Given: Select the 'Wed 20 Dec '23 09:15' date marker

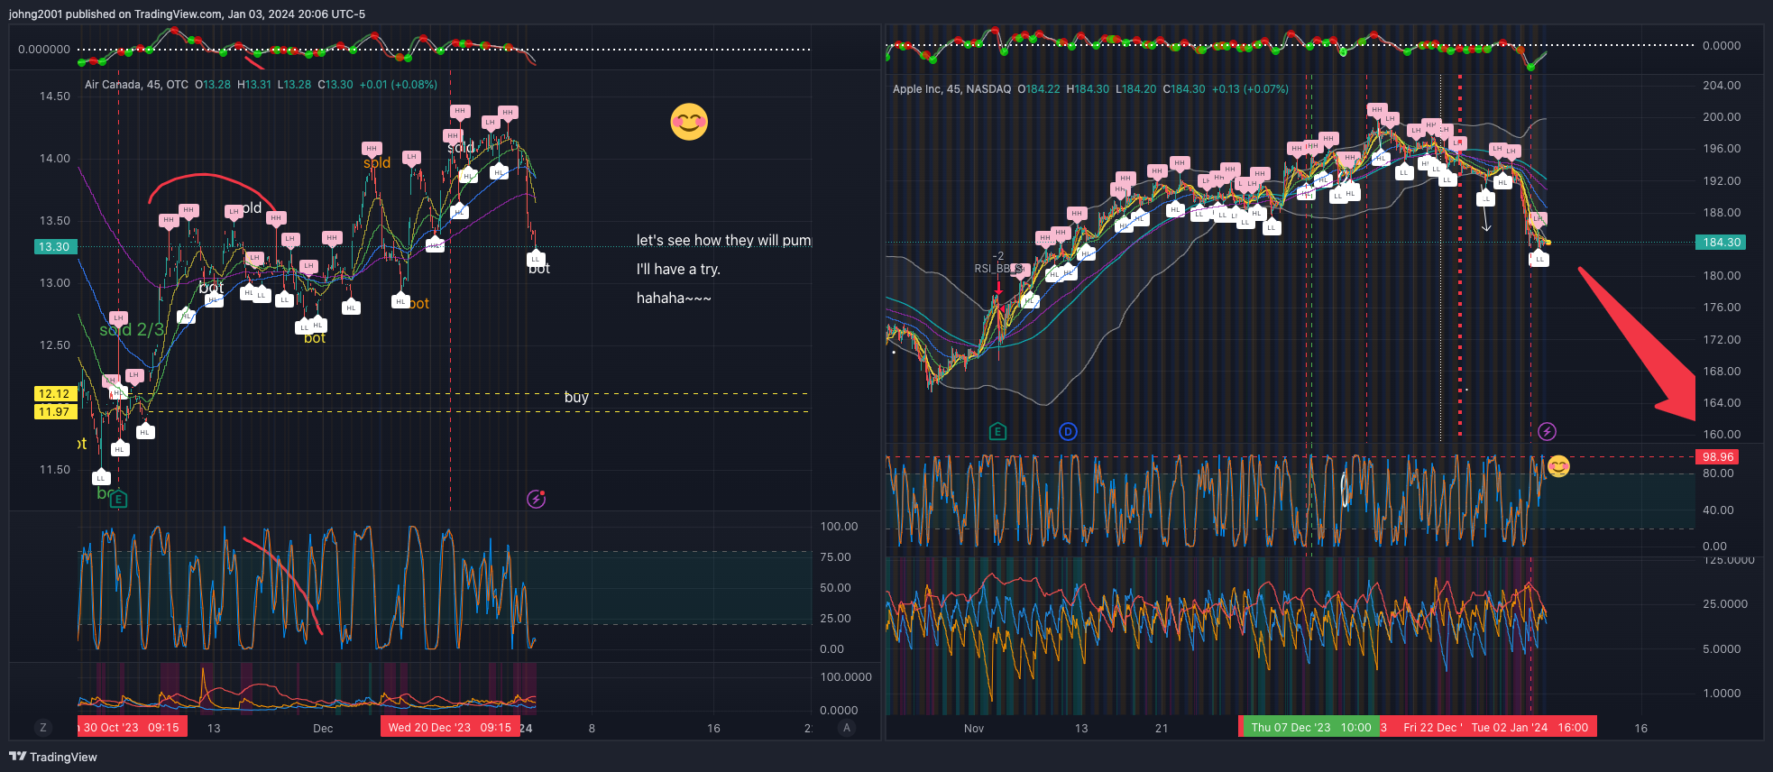Looking at the screenshot, I should (450, 728).
